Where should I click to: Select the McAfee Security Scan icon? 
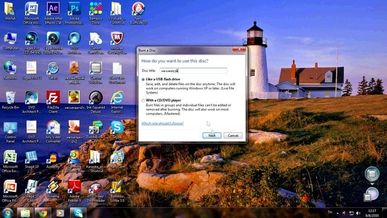click(x=117, y=42)
